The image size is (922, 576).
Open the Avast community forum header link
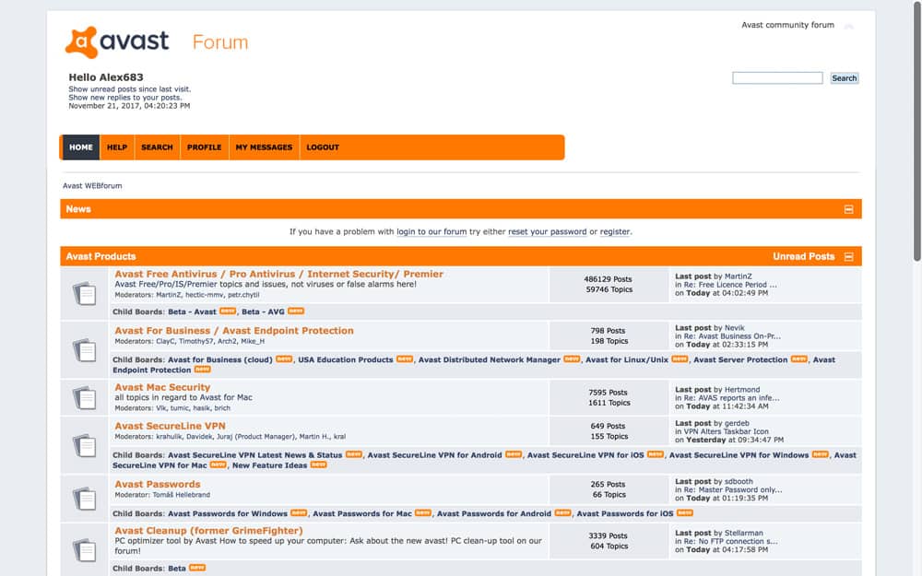788,25
